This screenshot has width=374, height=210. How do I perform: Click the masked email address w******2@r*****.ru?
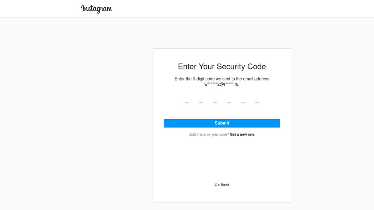pyautogui.click(x=222, y=84)
